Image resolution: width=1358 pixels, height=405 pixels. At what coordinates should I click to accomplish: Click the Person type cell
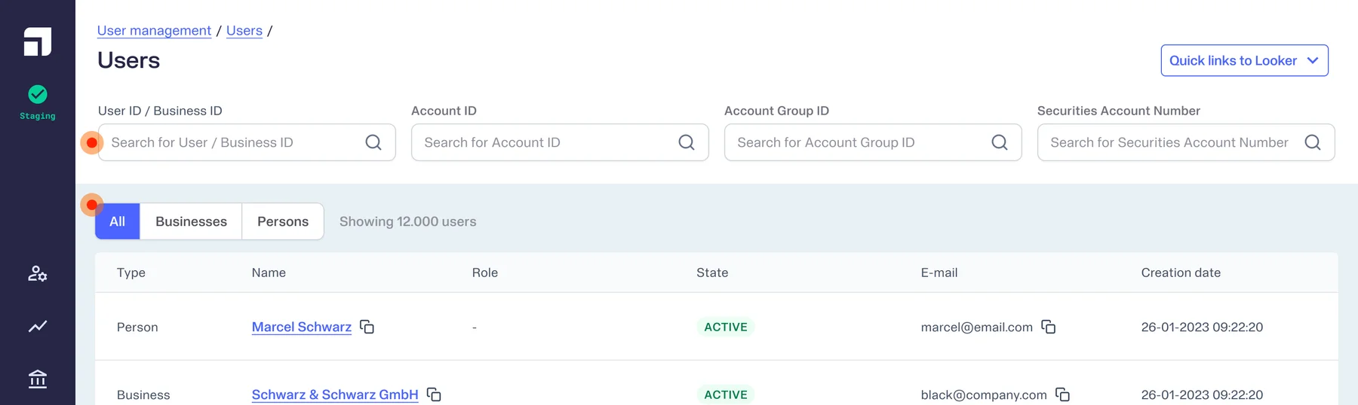pos(137,327)
